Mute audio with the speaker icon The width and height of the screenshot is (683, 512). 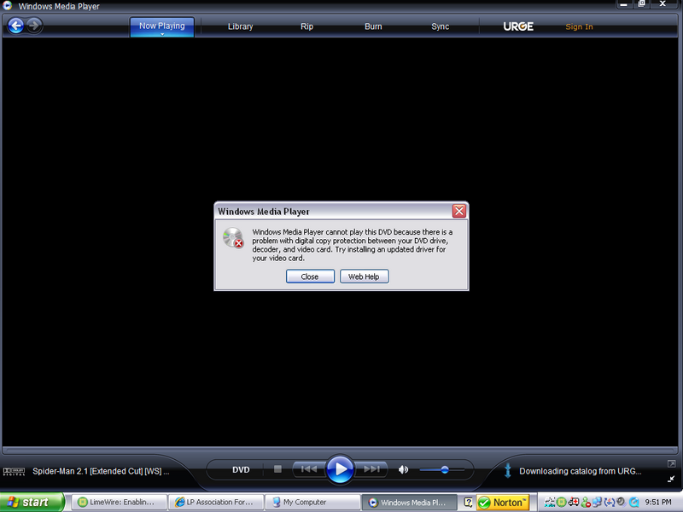click(x=403, y=469)
